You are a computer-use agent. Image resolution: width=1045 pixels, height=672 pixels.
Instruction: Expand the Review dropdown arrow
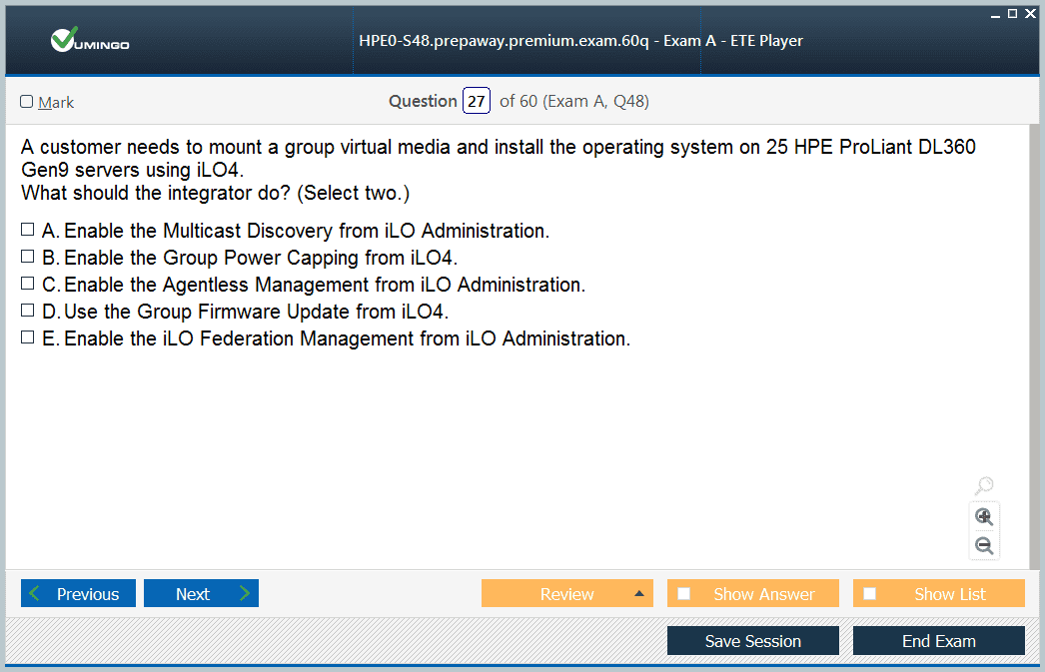tap(638, 594)
